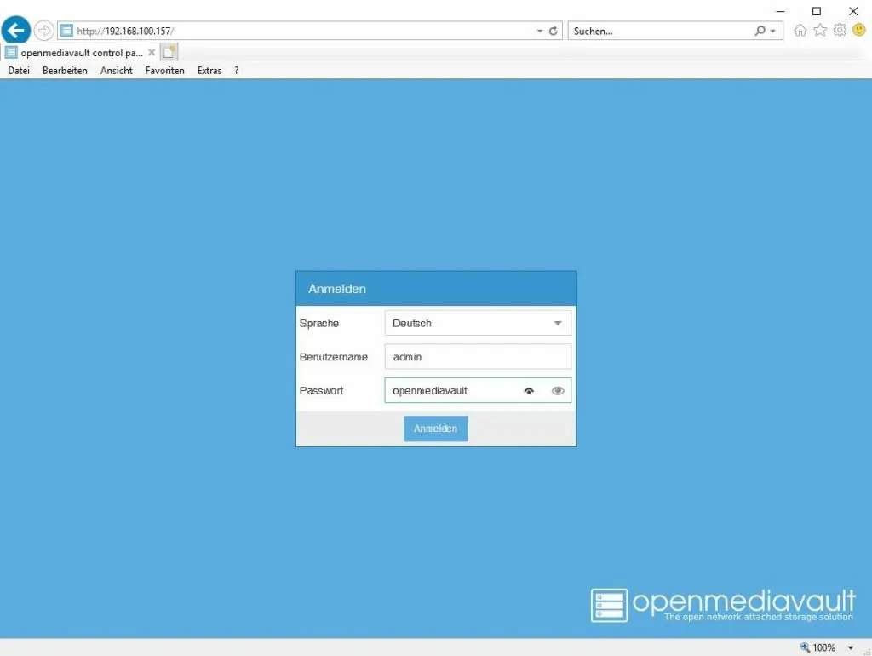Toggle the black eye password reveal icon

pos(529,391)
